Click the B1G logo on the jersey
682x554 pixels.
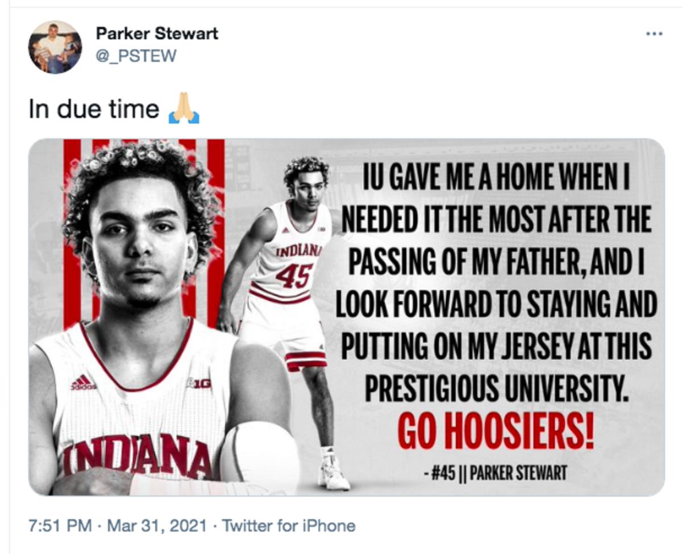[199, 384]
